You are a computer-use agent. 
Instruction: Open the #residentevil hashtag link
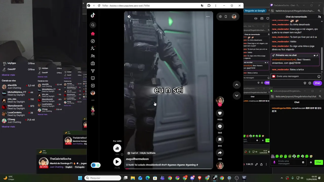(x=153, y=165)
